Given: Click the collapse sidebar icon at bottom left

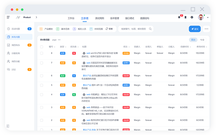Looking at the screenshot, I should 8,126.
